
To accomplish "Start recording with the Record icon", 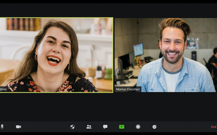I will pyautogui.click(x=138, y=127).
